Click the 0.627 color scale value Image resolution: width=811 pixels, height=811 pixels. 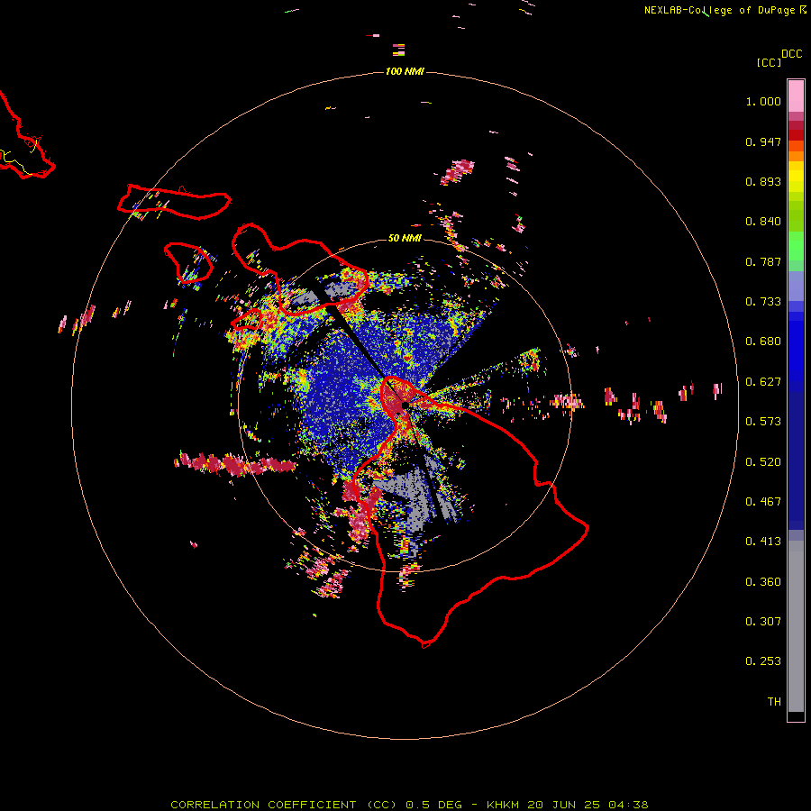click(763, 382)
